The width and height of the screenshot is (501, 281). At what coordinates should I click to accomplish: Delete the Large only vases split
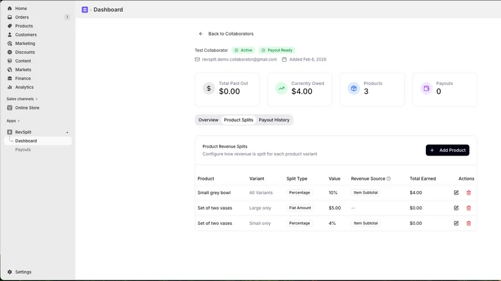pyautogui.click(x=468, y=208)
